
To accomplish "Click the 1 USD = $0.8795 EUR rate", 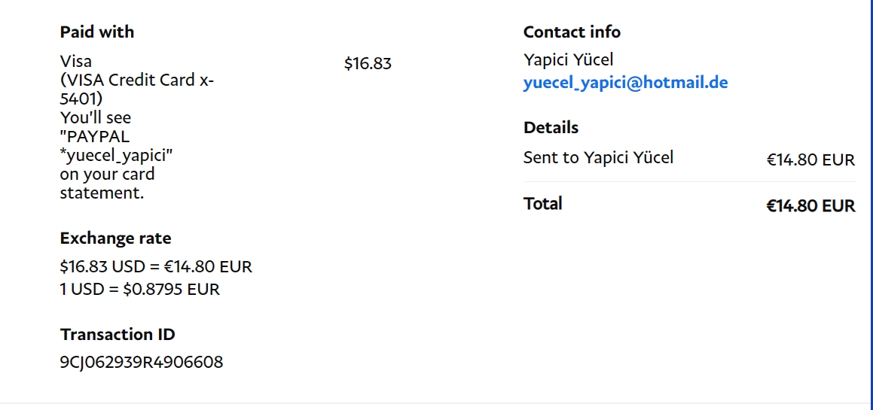I will point(140,289).
